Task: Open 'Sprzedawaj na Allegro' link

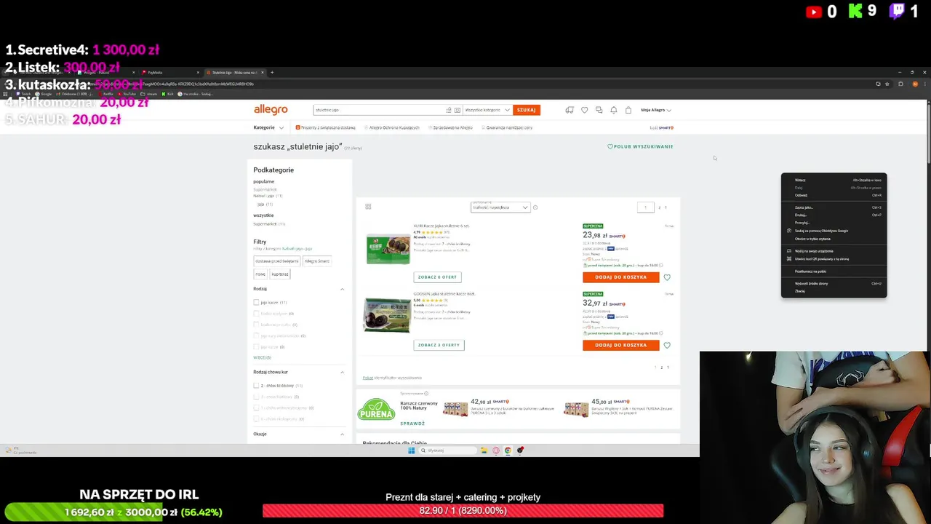Action: (451, 127)
